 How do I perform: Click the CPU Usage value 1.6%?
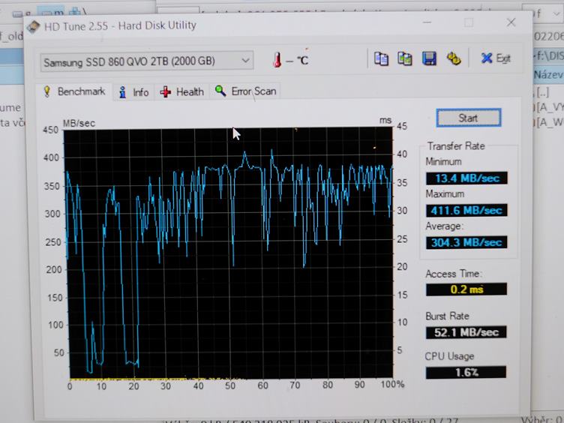[466, 372]
